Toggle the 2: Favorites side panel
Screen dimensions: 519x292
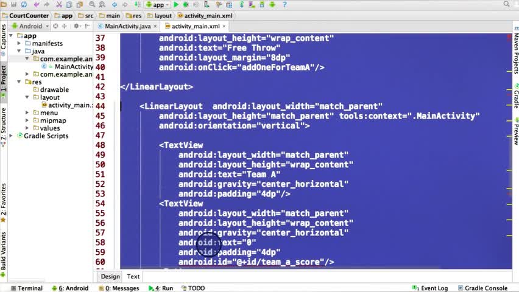point(3,203)
